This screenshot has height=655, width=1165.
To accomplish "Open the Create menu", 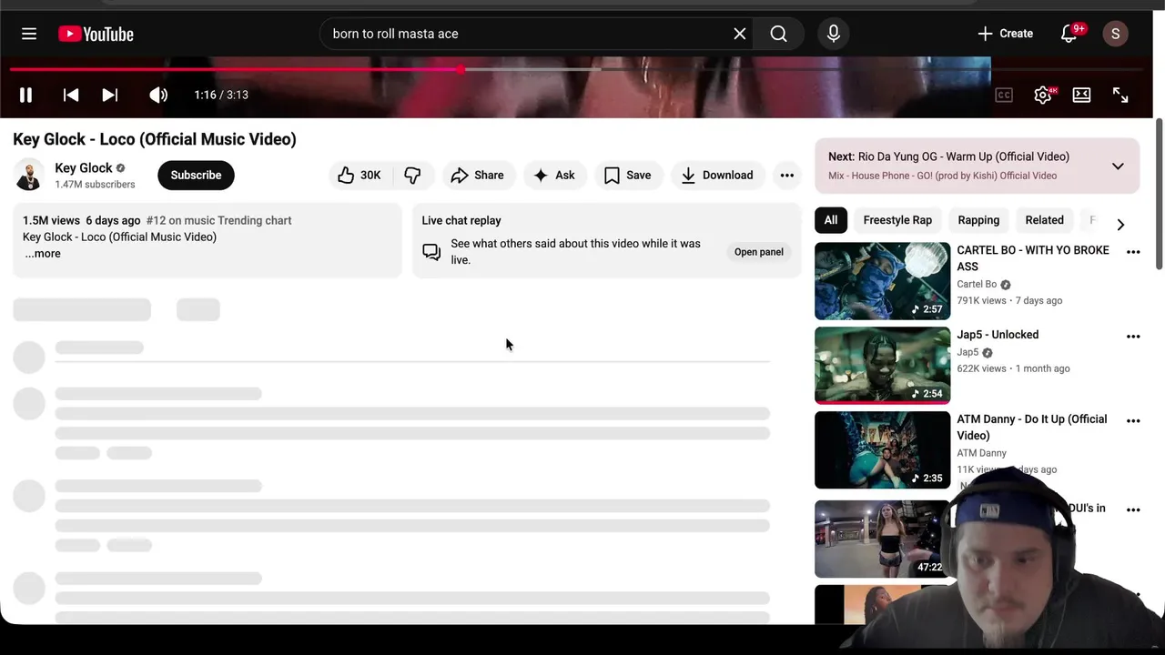I will click(x=1005, y=34).
